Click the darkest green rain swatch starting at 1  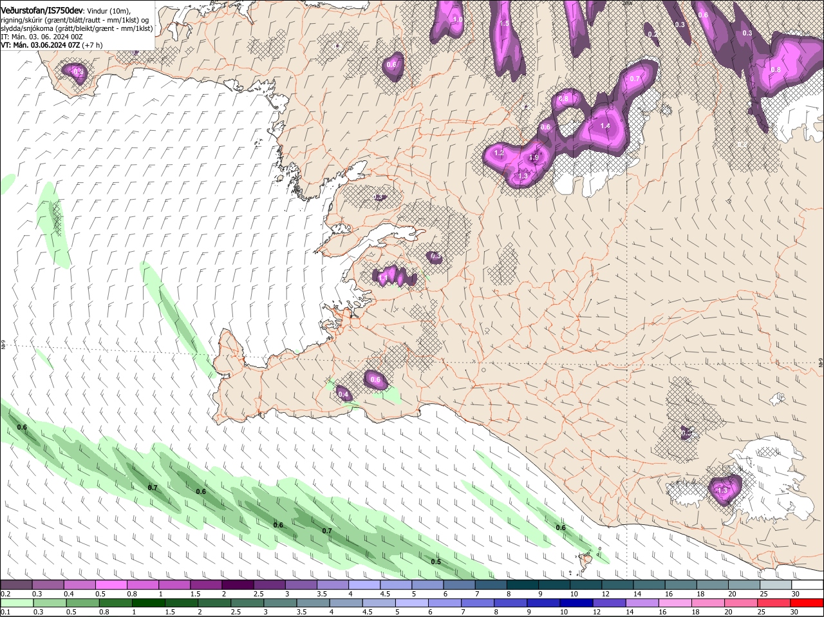coord(149,603)
